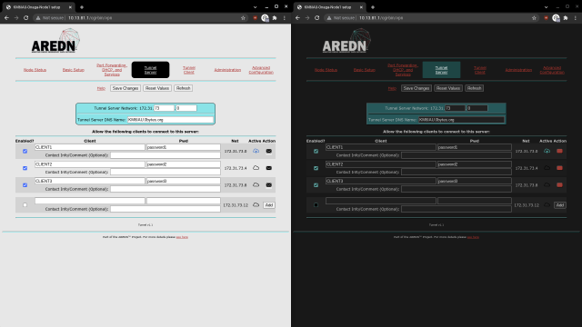Click empty new client name field, left window
This screenshot has width=582, height=327.
click(90, 201)
